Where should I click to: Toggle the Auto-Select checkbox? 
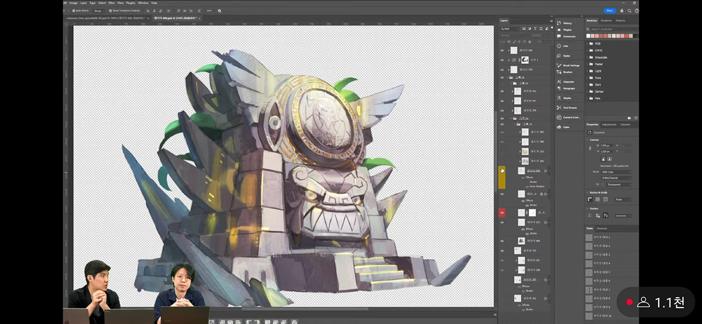73,11
